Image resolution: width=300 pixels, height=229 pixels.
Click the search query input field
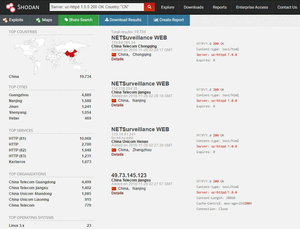(97, 7)
